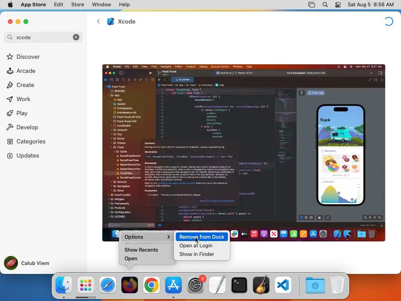Open System Settings from the Dock
Viewport: 401px width, 301px height.
196,285
